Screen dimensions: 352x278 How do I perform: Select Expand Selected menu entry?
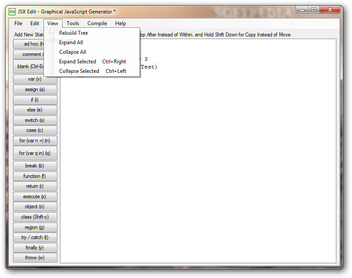tap(92, 62)
